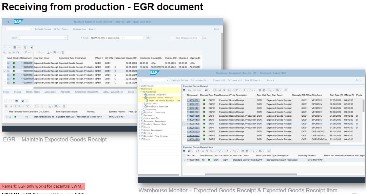The image size is (366, 194).
Task: Click the sort ascending icon in the monitor's Expected Goods Receipt toolbar
Action: 220,90
